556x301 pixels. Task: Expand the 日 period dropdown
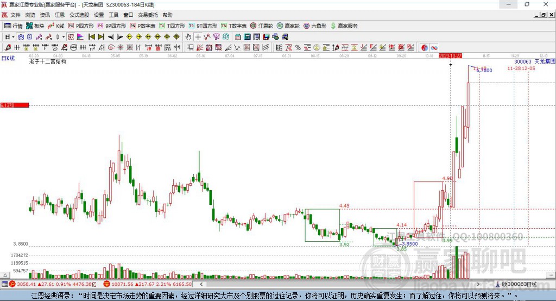(13, 37)
